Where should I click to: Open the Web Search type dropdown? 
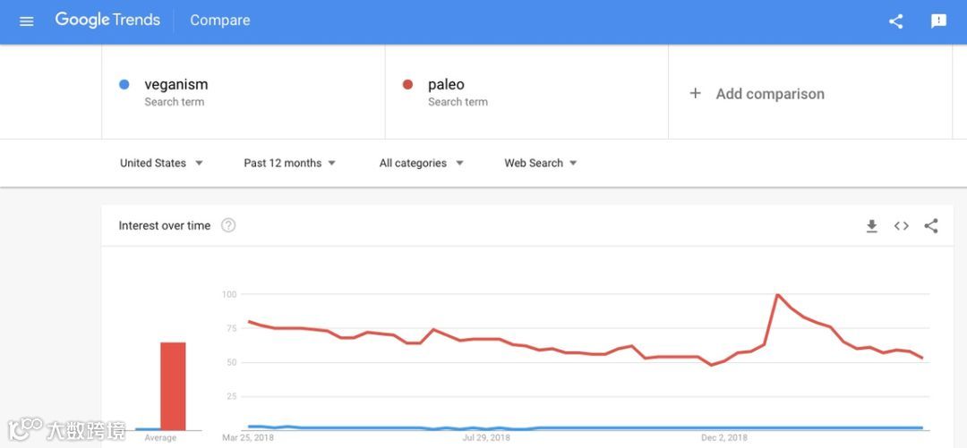pyautogui.click(x=541, y=163)
